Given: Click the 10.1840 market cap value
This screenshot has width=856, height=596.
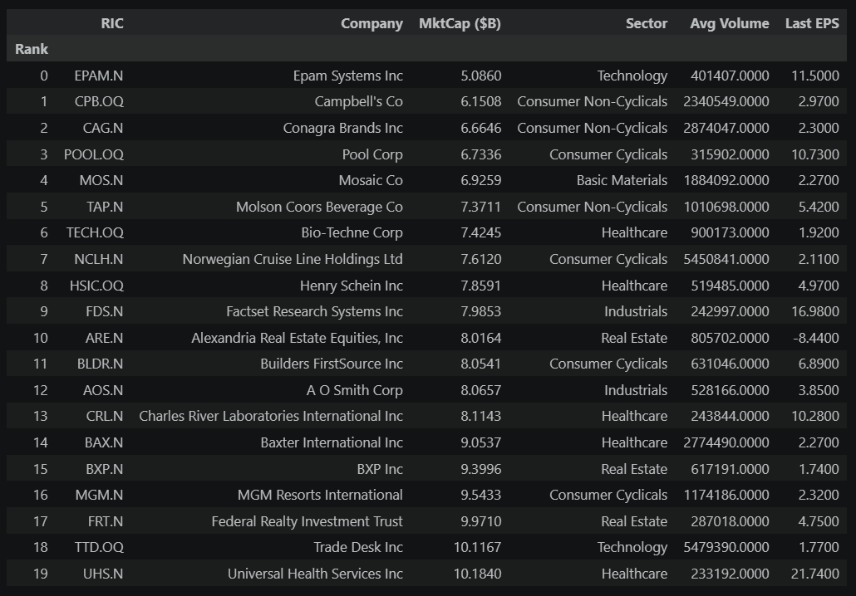Looking at the screenshot, I should tap(478, 574).
